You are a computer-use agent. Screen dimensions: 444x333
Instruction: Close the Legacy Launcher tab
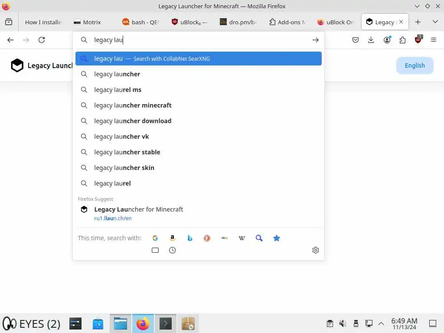[x=401, y=22]
